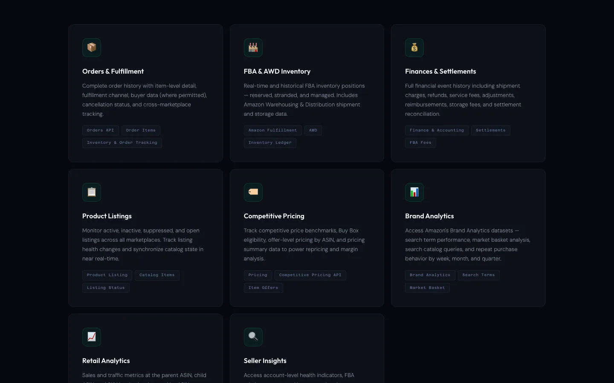The image size is (614, 383).
Task: Click the magnifying glass icon for Seller Insights
Action: tap(253, 337)
